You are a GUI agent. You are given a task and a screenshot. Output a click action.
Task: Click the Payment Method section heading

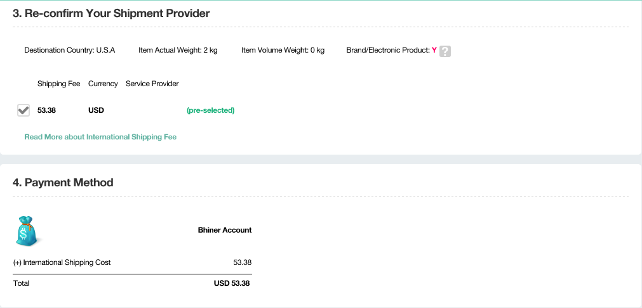pyautogui.click(x=63, y=183)
